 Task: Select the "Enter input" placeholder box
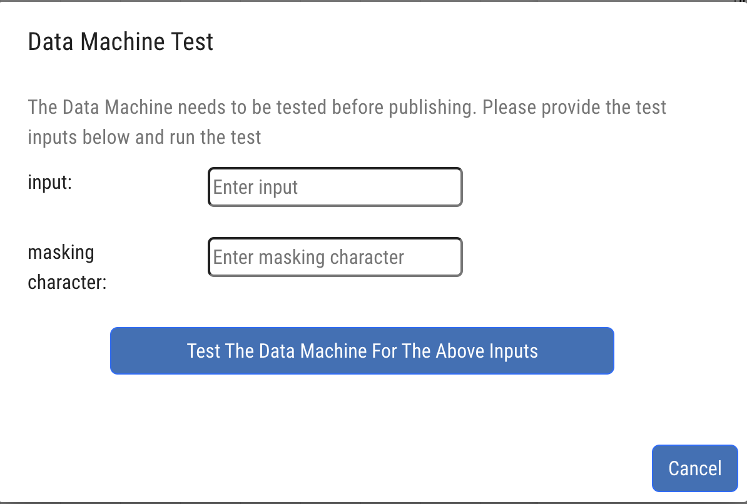pos(335,187)
